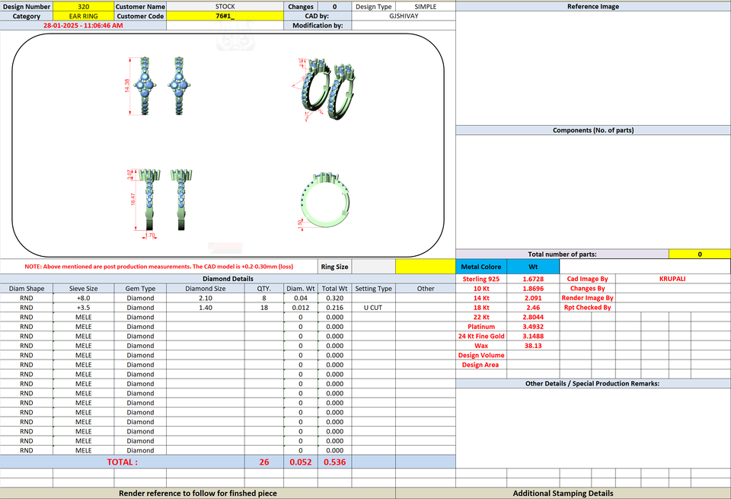Click the Sieve Size column header
This screenshot has height=499, width=731.
click(x=84, y=289)
